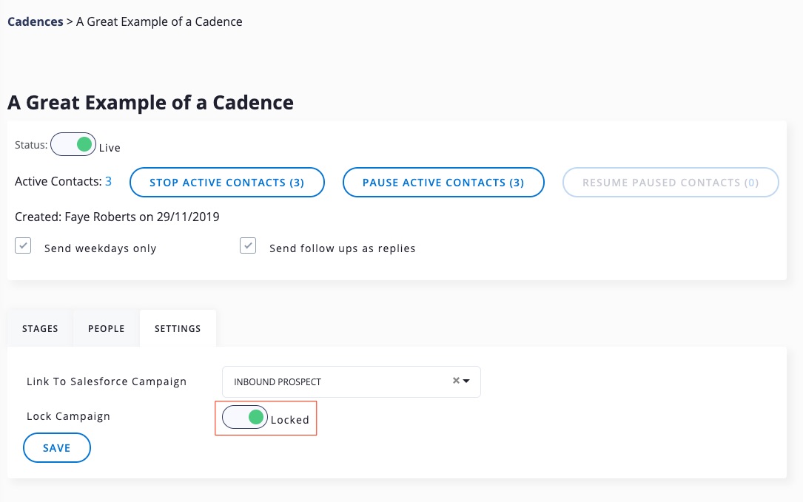Click the Locked label beside the toggle
Viewport: 803px width, 502px height.
(289, 419)
